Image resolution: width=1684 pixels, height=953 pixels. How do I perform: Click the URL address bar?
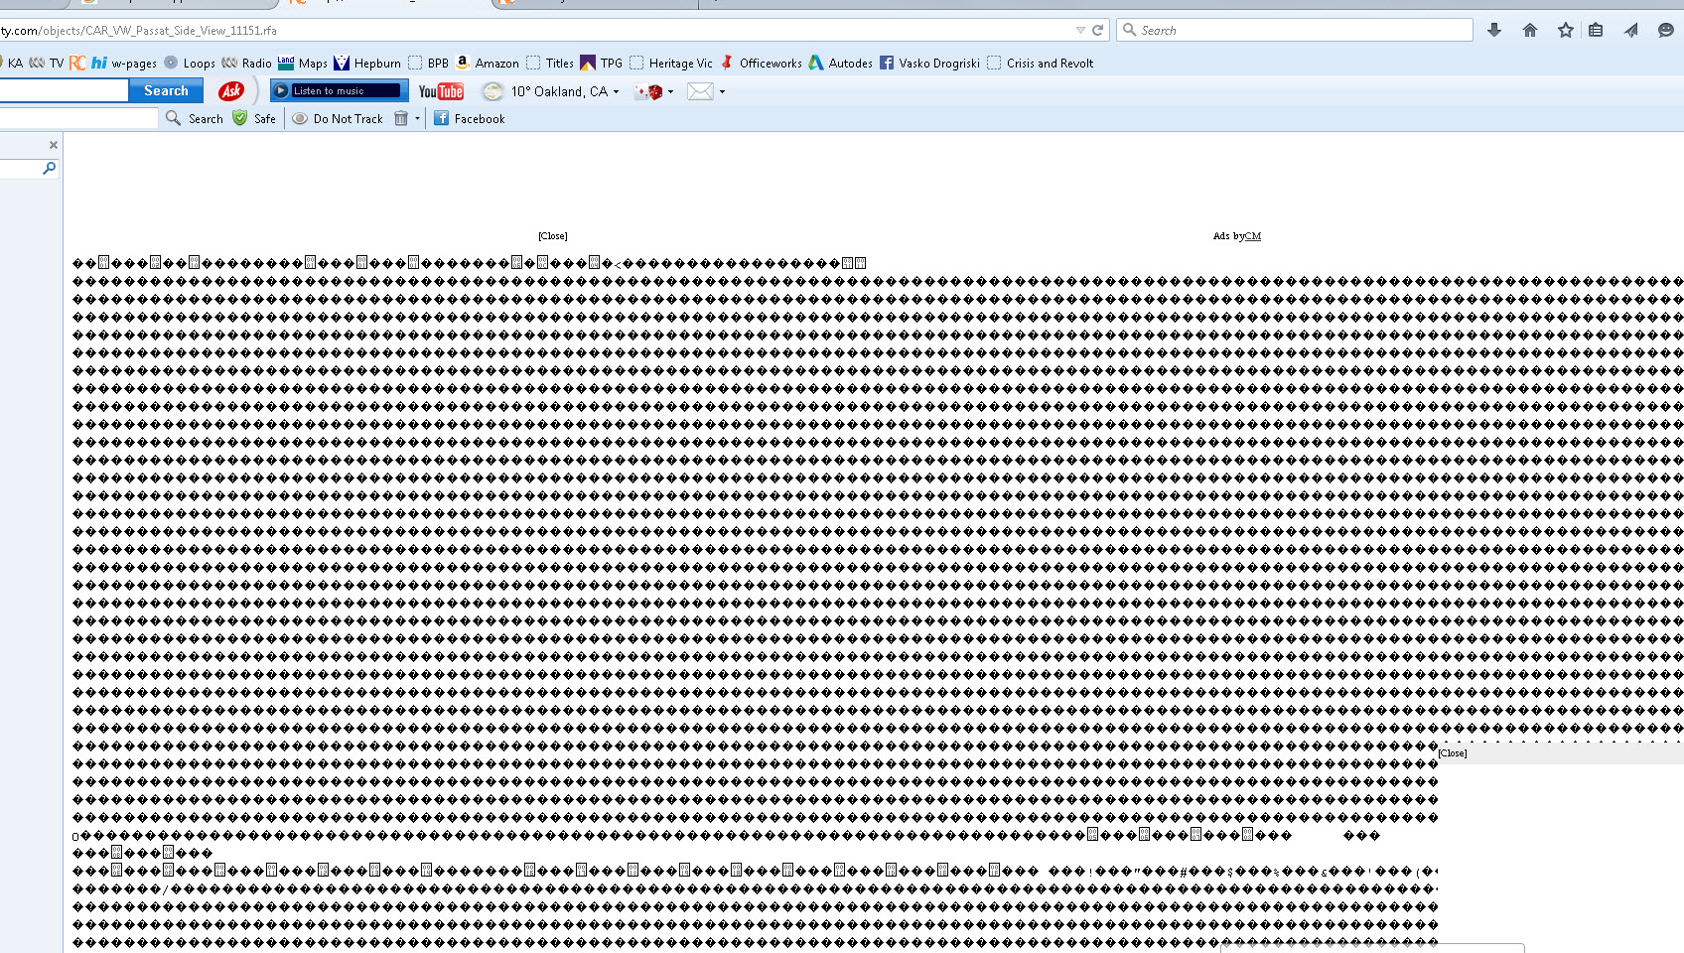point(536,30)
